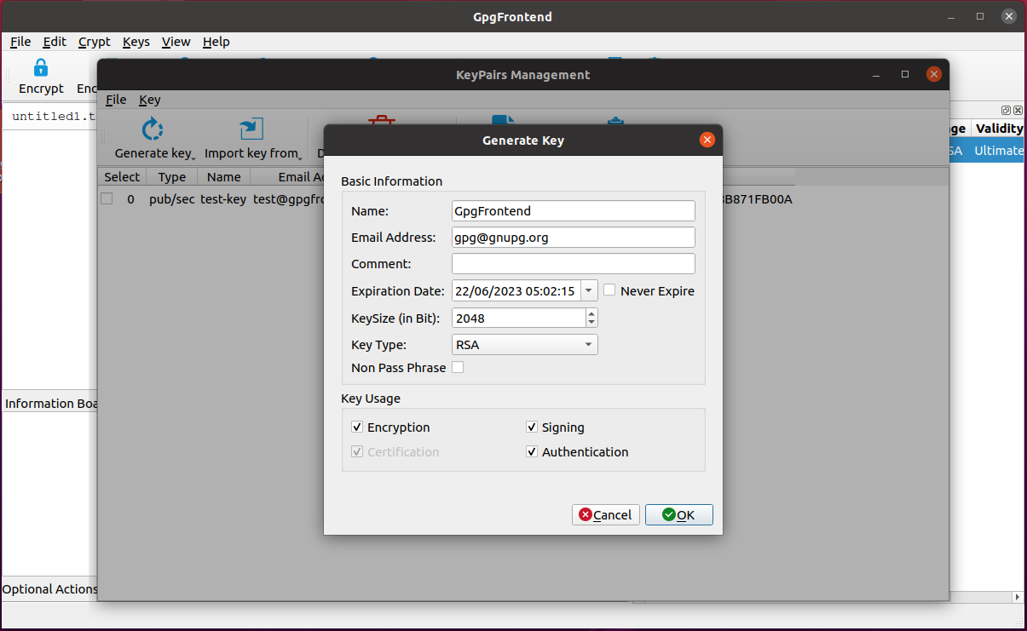Screen dimensions: 1027x631
Task: Click pub/sec cell in key table
Action: pos(172,199)
